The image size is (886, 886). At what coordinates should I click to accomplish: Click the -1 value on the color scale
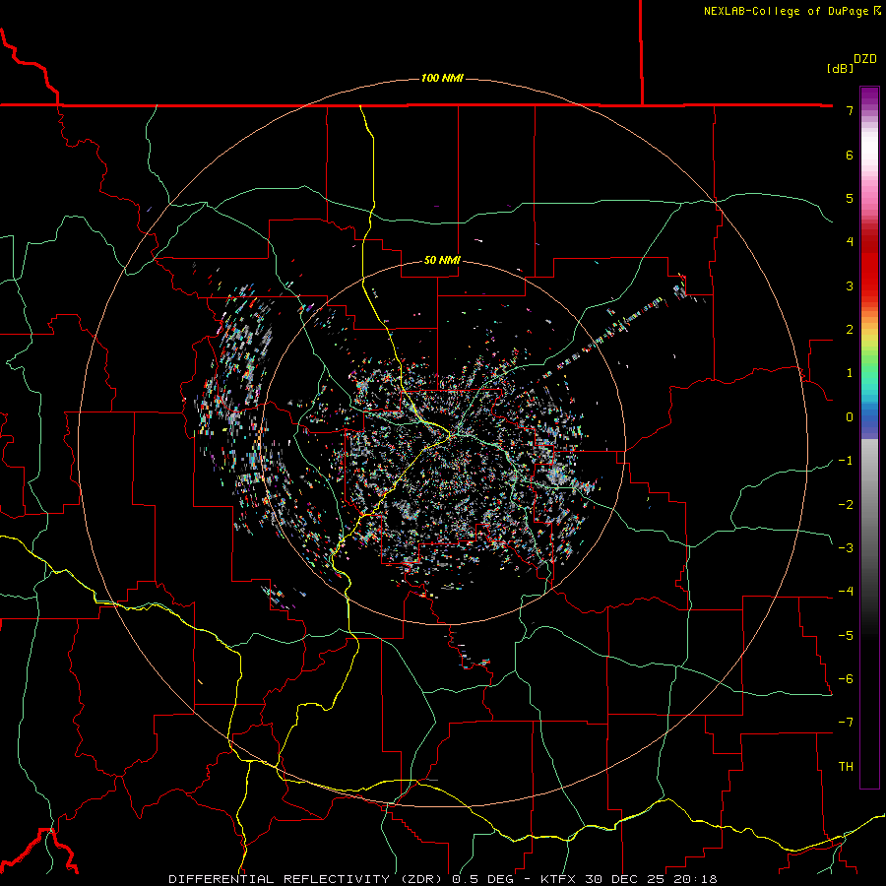(846, 461)
